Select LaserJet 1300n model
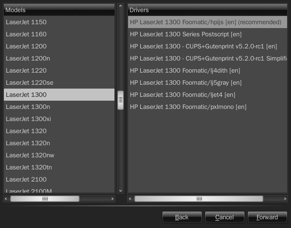Screen dimensions: 291x228 59,106
